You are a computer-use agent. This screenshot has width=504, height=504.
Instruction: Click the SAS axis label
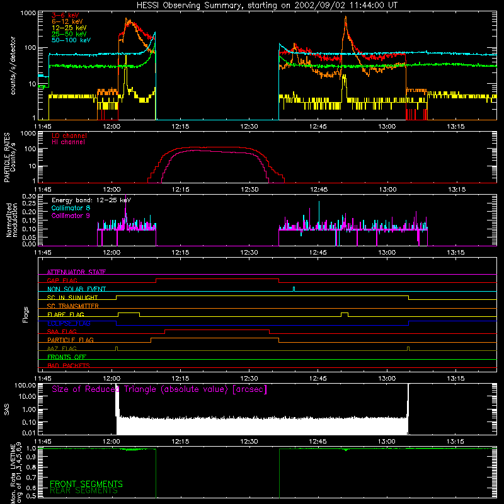coord(7,409)
